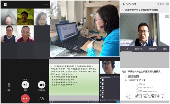
Task: Open the 互动聊天 tab
Action: (x=153, y=49)
